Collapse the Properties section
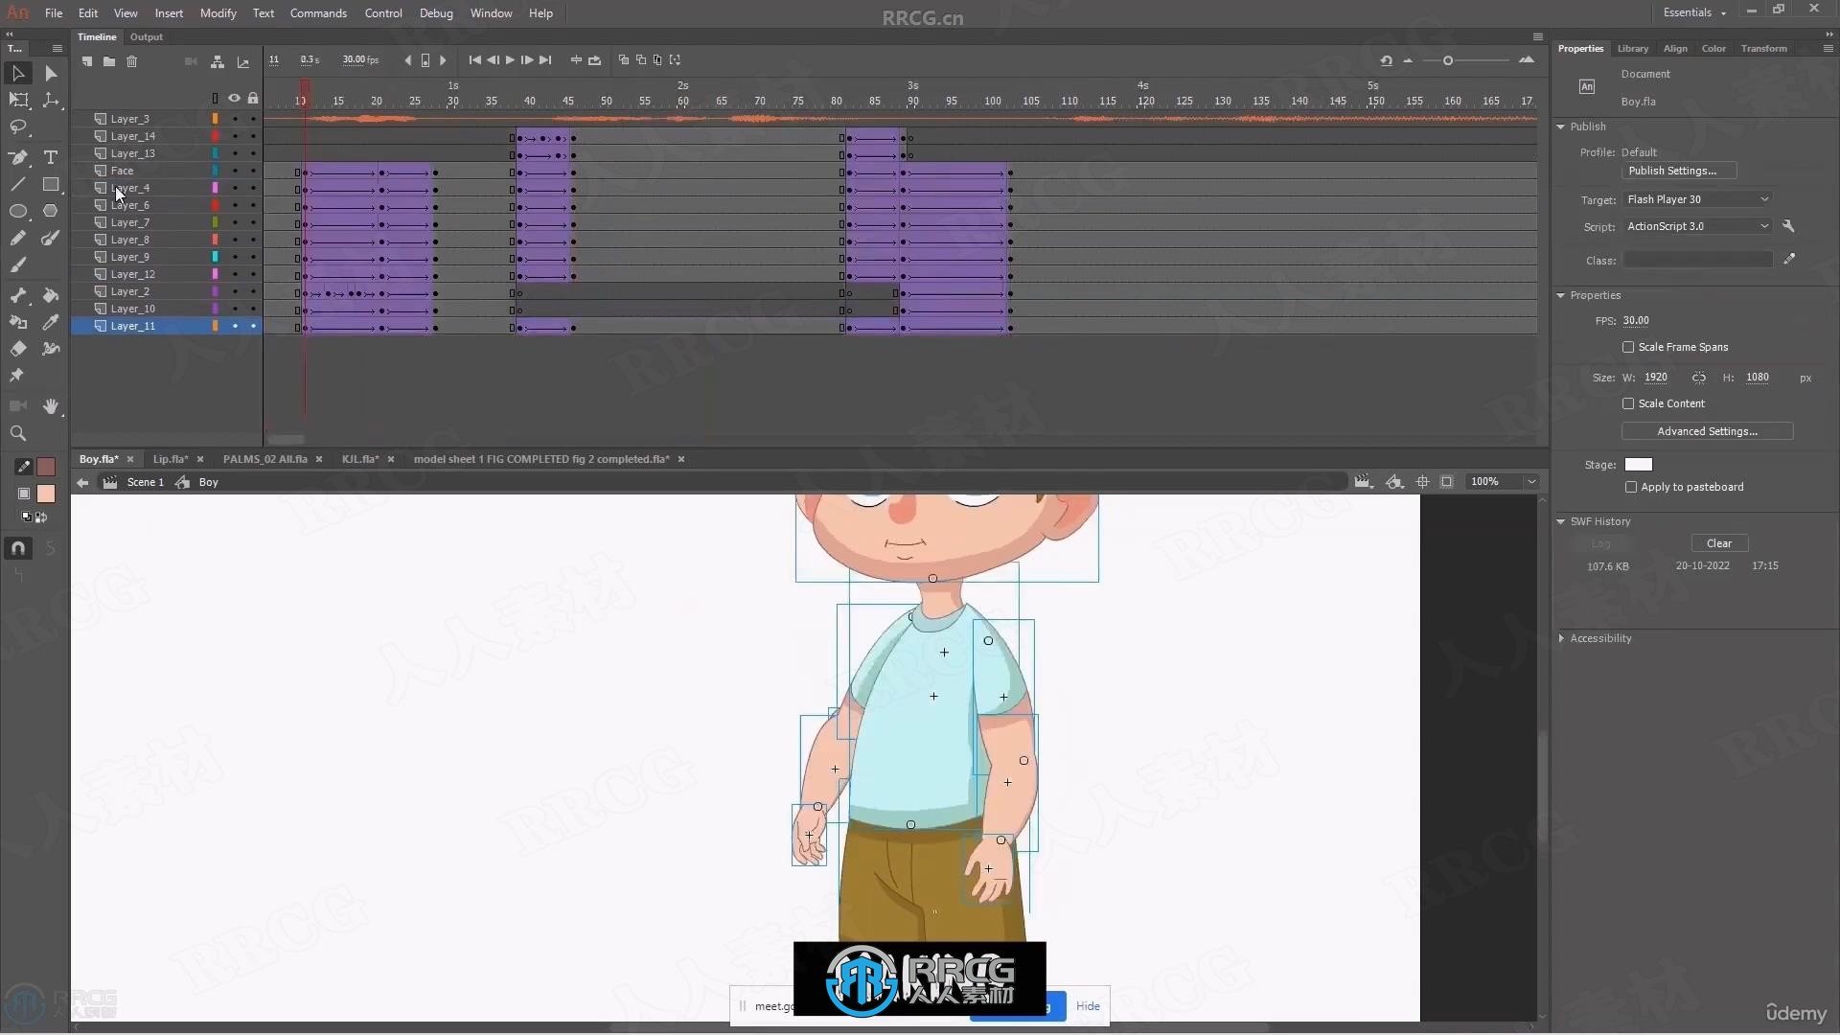Screen dimensions: 1840x1035 click(x=1561, y=295)
